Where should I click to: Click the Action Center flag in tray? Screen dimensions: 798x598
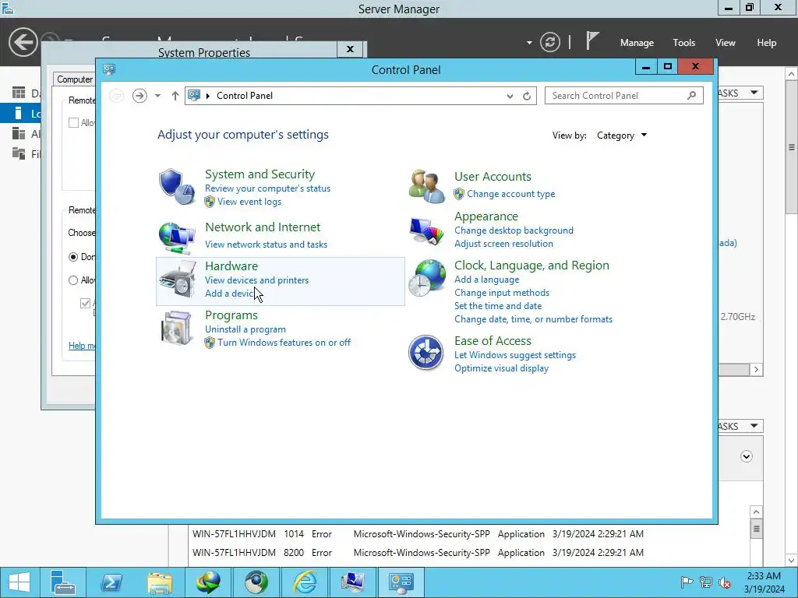click(x=687, y=582)
